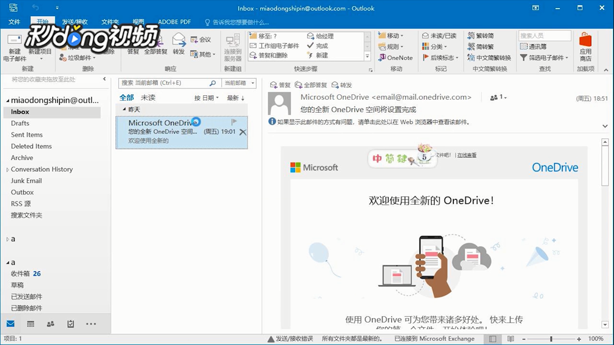Open the Junk Email folder
The width and height of the screenshot is (614, 345).
pos(27,181)
